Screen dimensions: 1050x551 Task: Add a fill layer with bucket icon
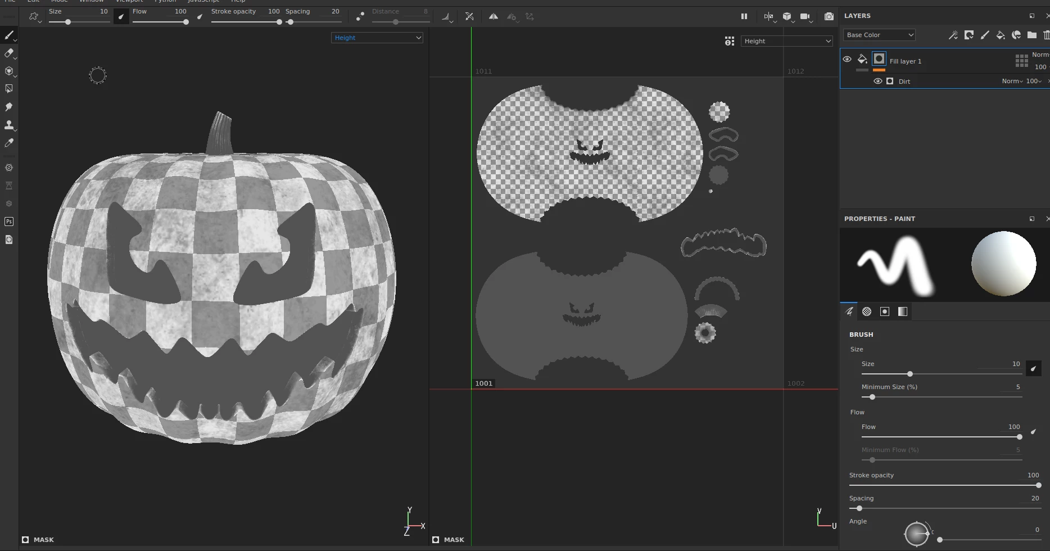(1001, 35)
